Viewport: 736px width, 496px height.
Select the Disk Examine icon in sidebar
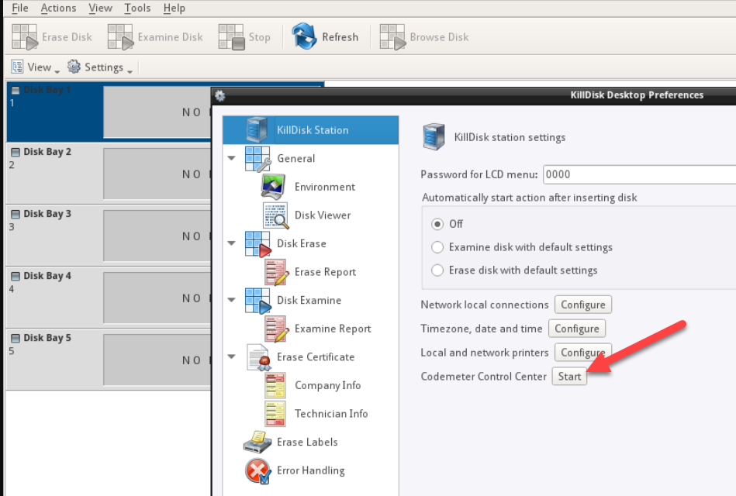(257, 301)
